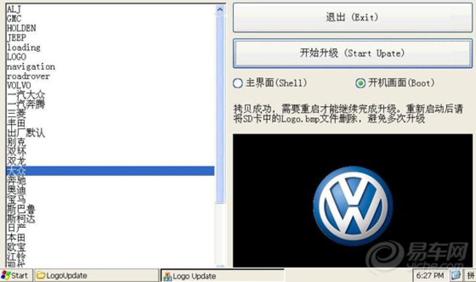Click the list's vertical scrollbar thumb

tap(220, 108)
